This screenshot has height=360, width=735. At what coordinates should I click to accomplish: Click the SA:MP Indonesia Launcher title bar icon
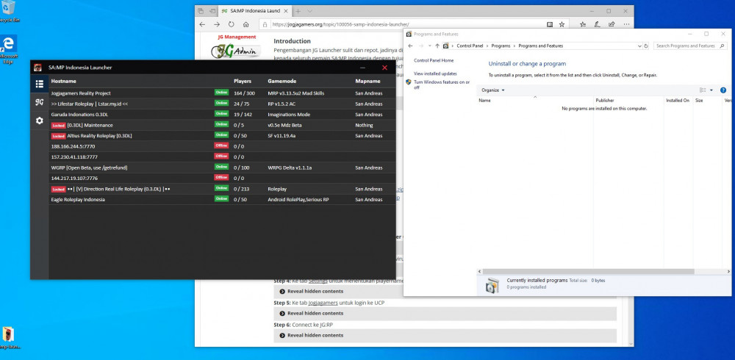37,68
